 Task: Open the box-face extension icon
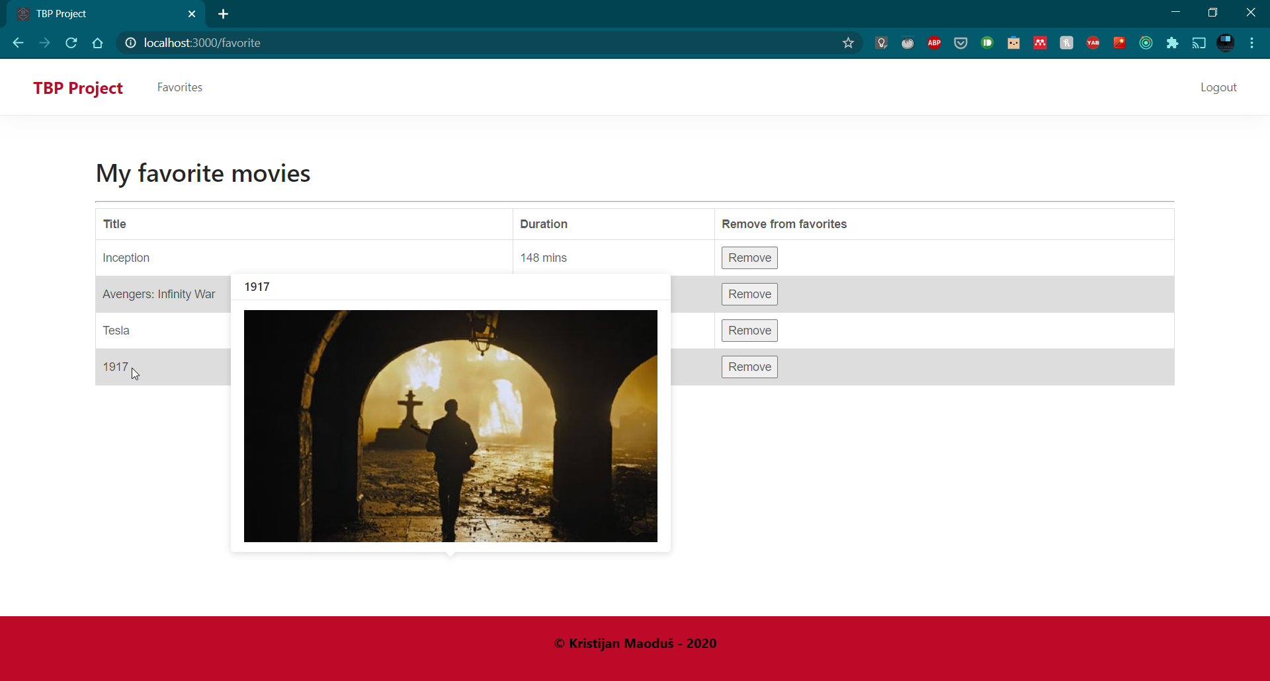tap(1013, 43)
